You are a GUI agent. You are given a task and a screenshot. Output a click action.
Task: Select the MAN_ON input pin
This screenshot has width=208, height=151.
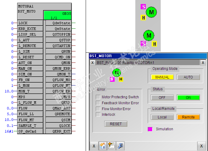coord(30,68)
